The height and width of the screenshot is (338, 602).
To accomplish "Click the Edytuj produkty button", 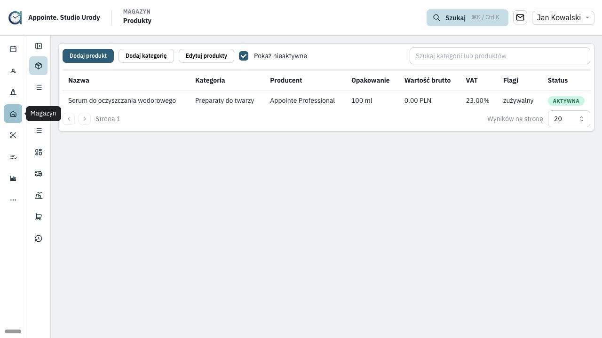I will click(206, 56).
